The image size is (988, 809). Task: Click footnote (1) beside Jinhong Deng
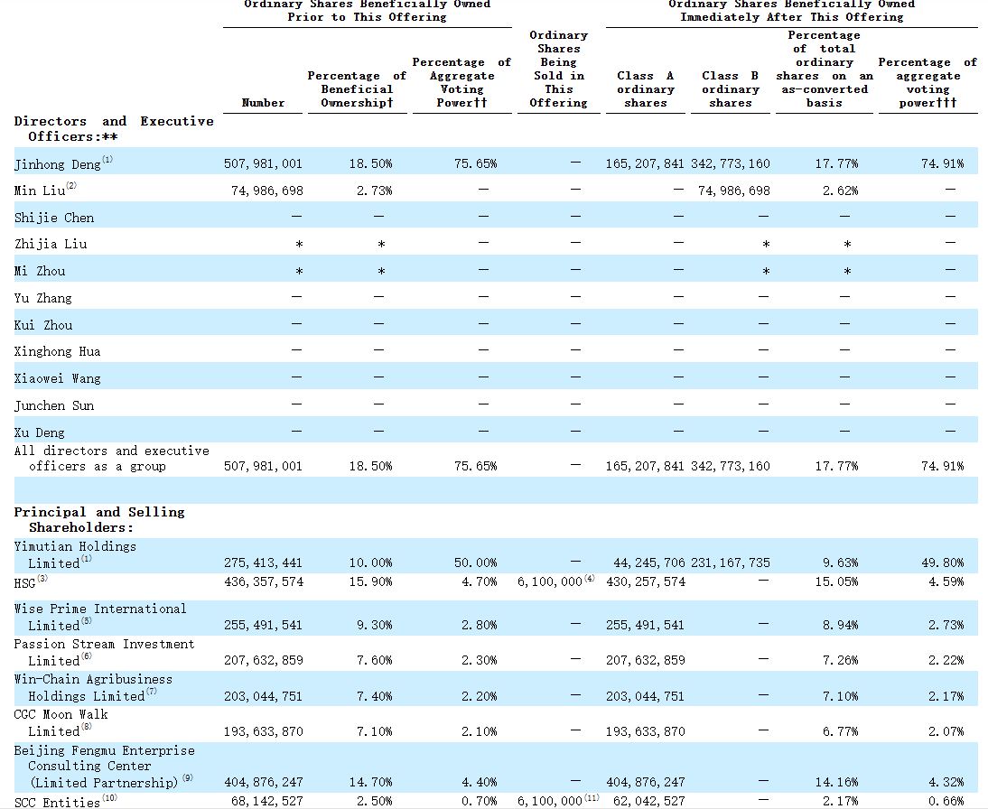click(107, 160)
